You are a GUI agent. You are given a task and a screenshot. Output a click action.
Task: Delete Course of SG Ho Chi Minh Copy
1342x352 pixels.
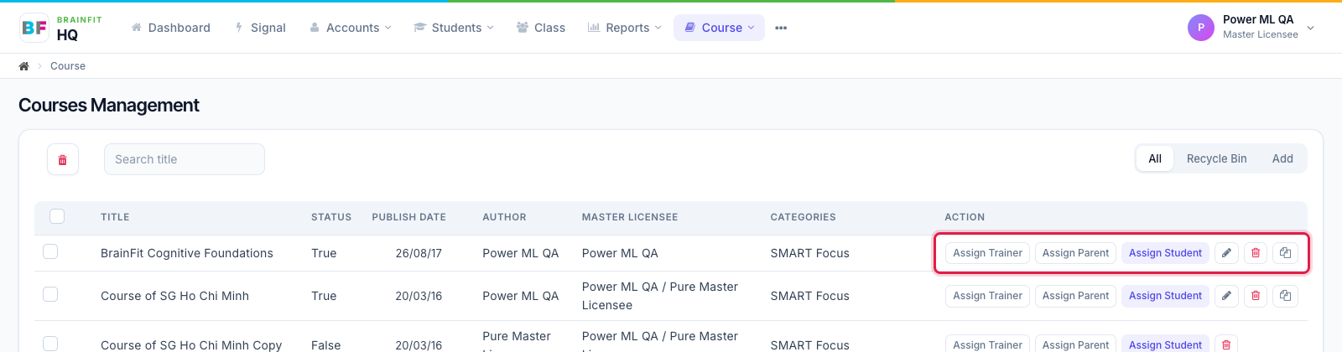click(x=1226, y=344)
